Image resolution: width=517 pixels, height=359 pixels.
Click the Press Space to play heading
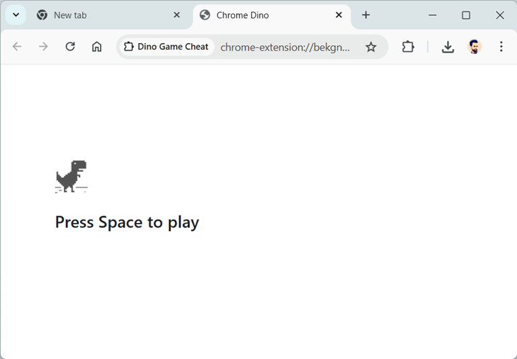point(127,222)
